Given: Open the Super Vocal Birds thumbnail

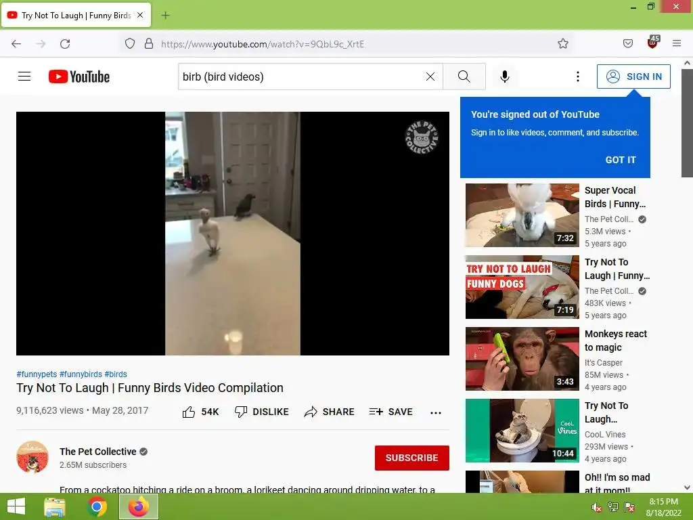Looking at the screenshot, I should [522, 215].
